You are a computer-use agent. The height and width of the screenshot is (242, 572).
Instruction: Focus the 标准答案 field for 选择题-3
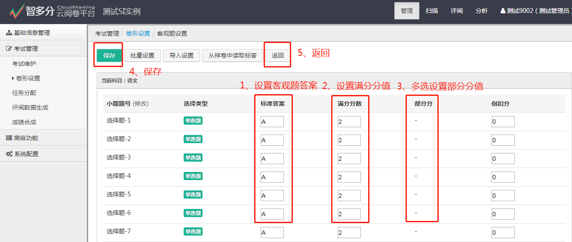click(x=272, y=159)
